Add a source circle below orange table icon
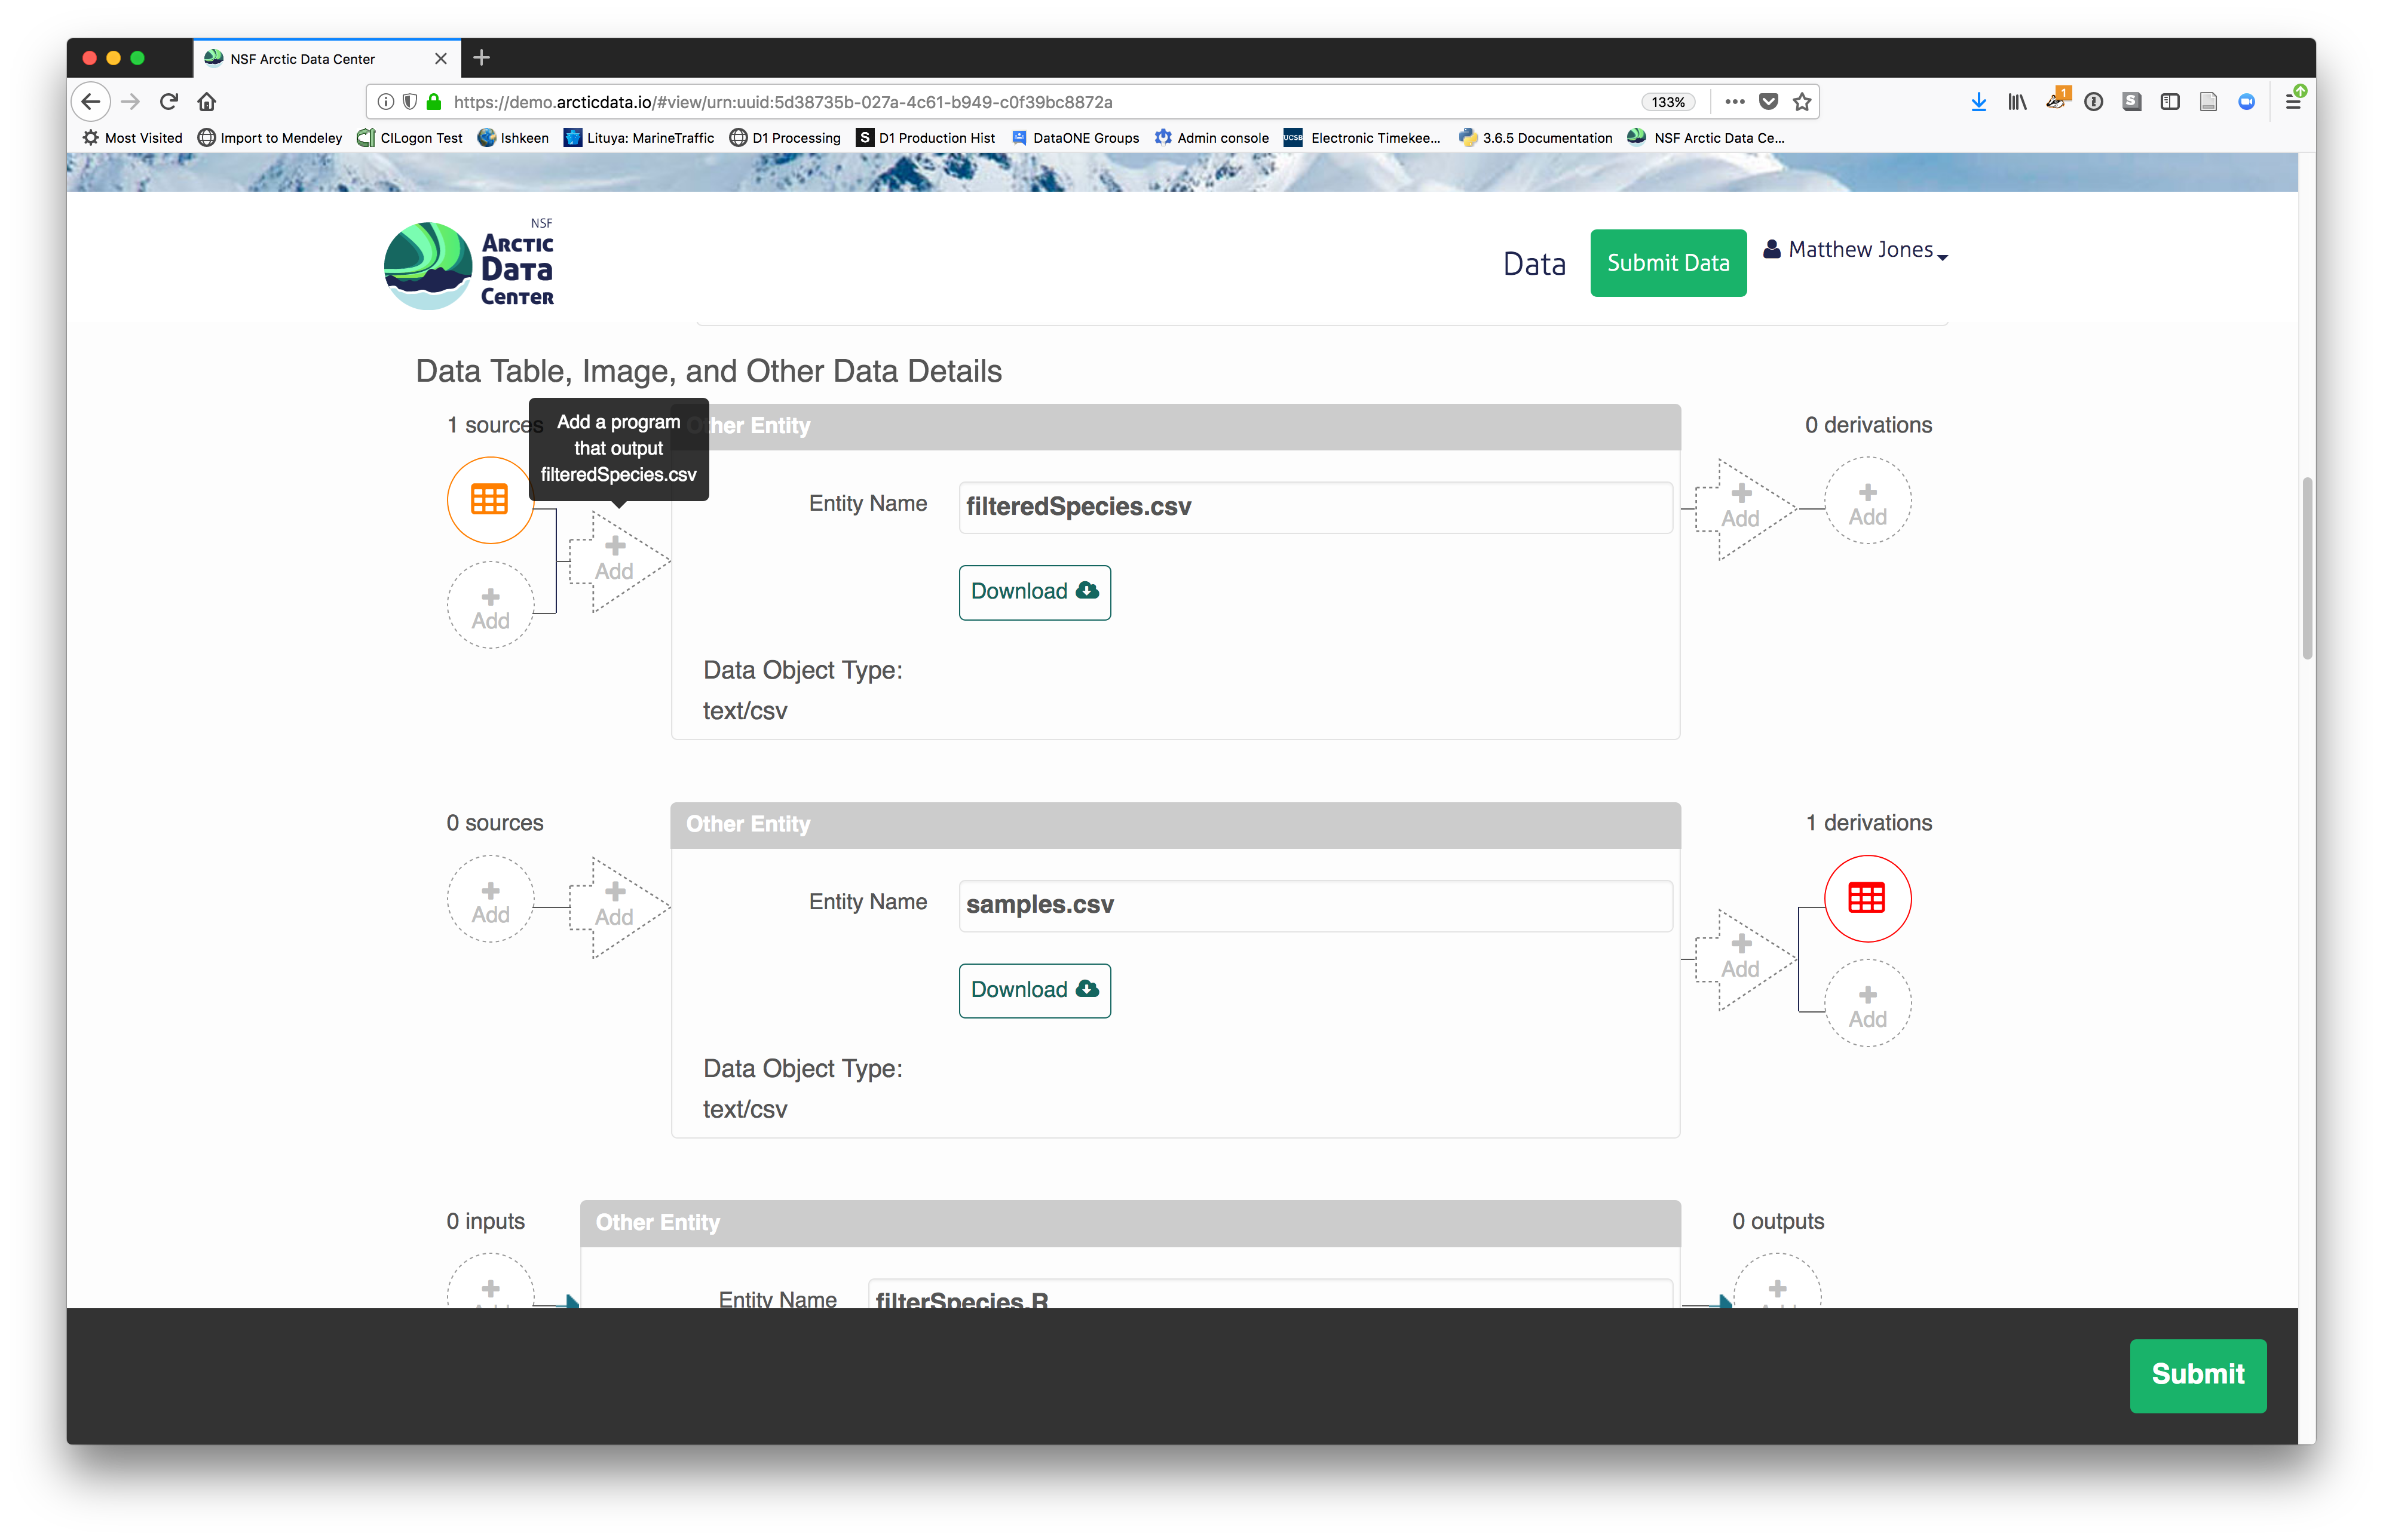2383x1540 pixels. 490,606
